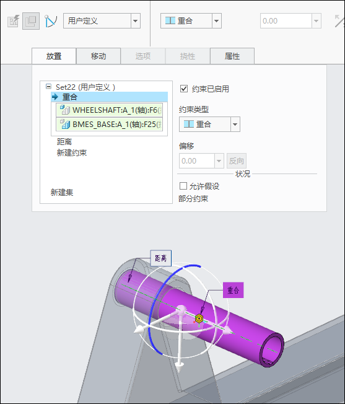Click 新建约束 in constraint list
345x404 pixels.
[72, 153]
